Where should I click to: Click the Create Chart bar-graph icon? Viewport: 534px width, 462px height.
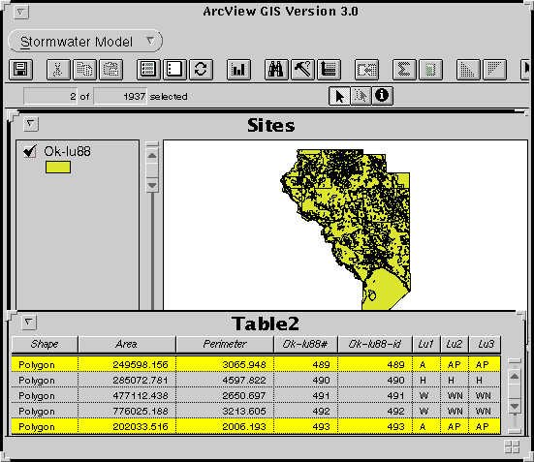238,70
